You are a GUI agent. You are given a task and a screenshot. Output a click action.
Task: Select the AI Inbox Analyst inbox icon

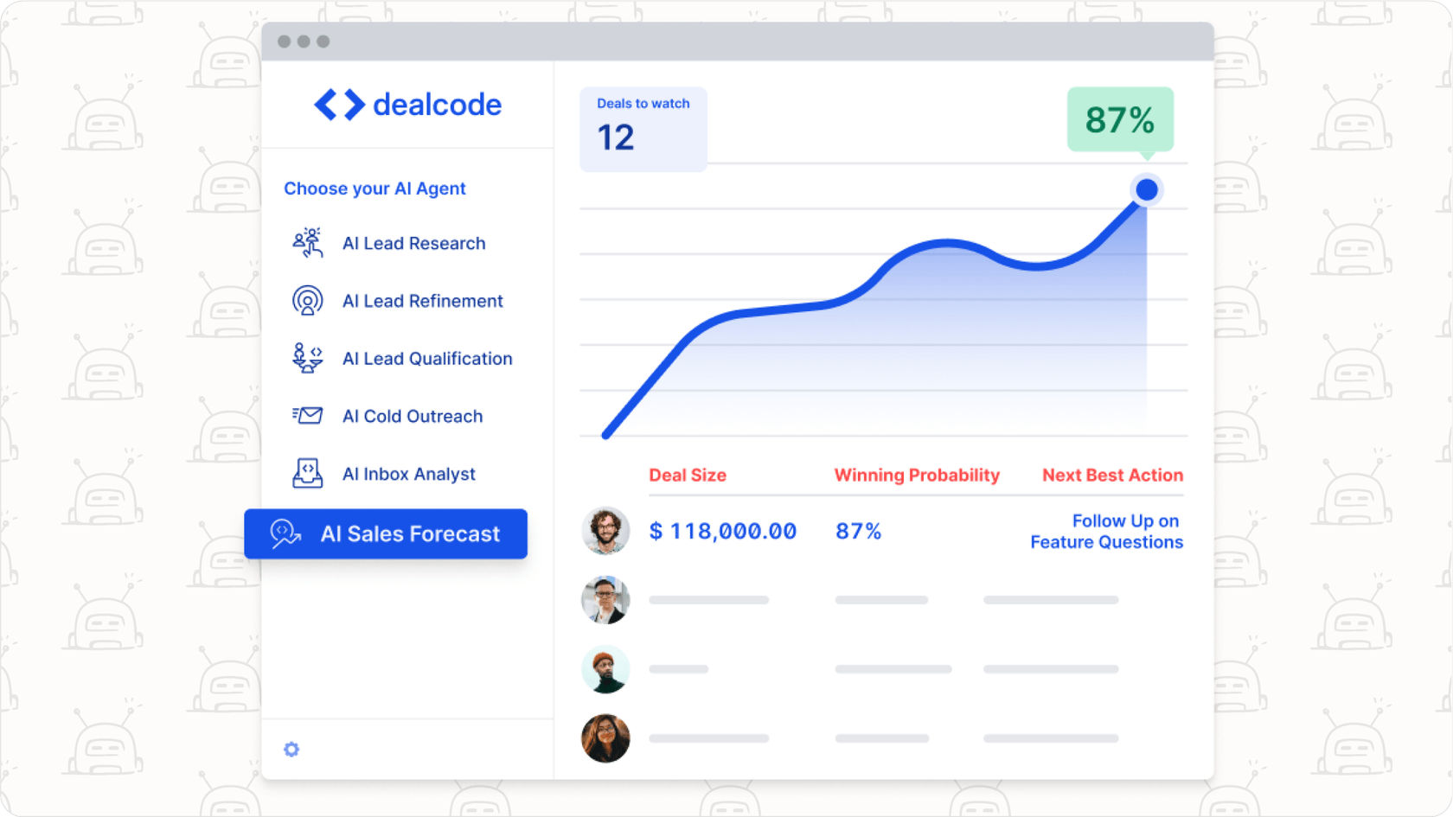point(307,473)
